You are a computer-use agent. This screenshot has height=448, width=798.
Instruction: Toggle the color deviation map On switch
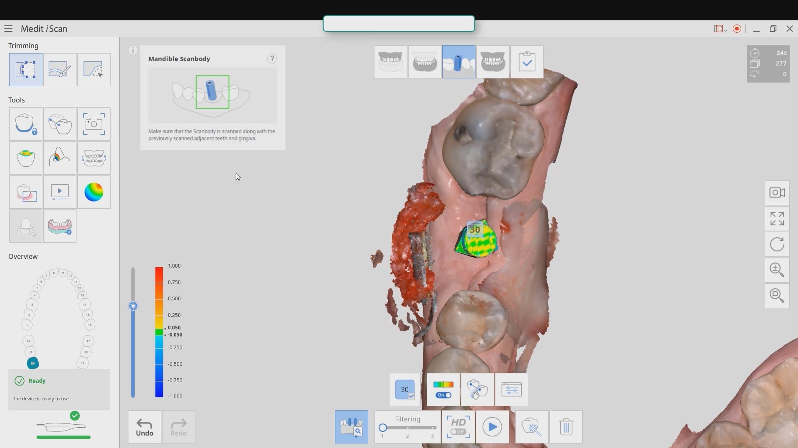(x=443, y=395)
